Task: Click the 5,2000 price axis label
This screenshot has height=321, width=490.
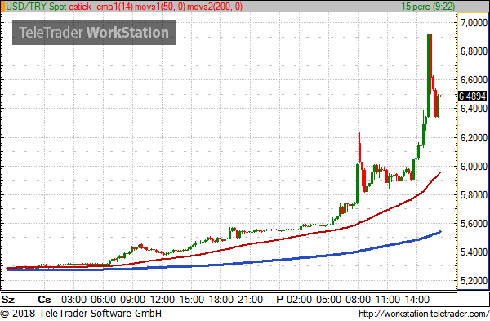Action: [x=474, y=281]
